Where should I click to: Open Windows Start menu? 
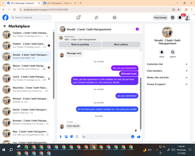[x=4, y=150]
